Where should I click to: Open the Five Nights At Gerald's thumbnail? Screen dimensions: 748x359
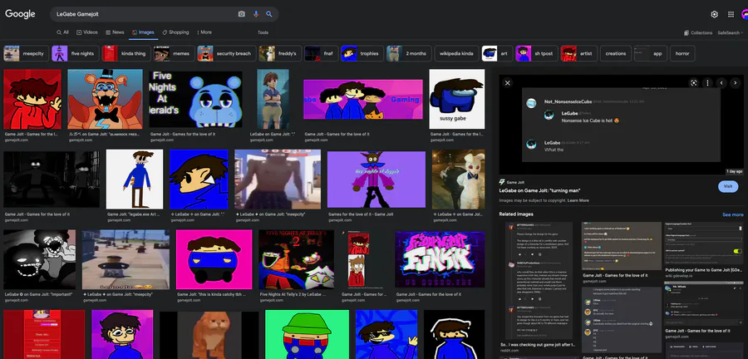coord(195,99)
